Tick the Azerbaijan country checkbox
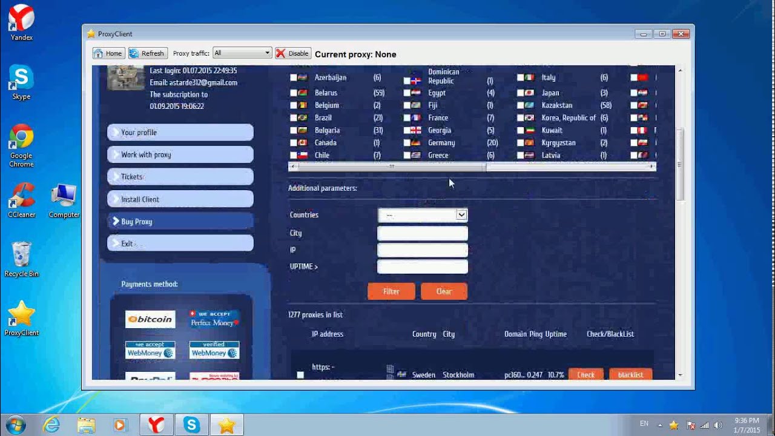The height and width of the screenshot is (436, 775). 294,78
